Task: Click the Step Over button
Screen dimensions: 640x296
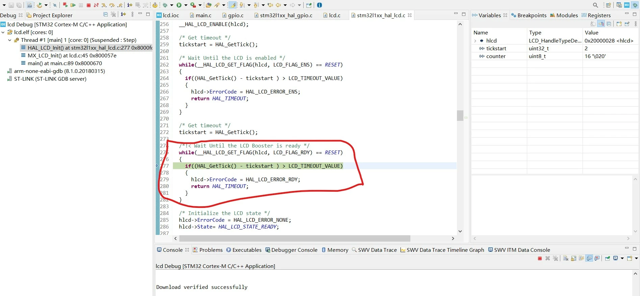Action: tap(112, 5)
